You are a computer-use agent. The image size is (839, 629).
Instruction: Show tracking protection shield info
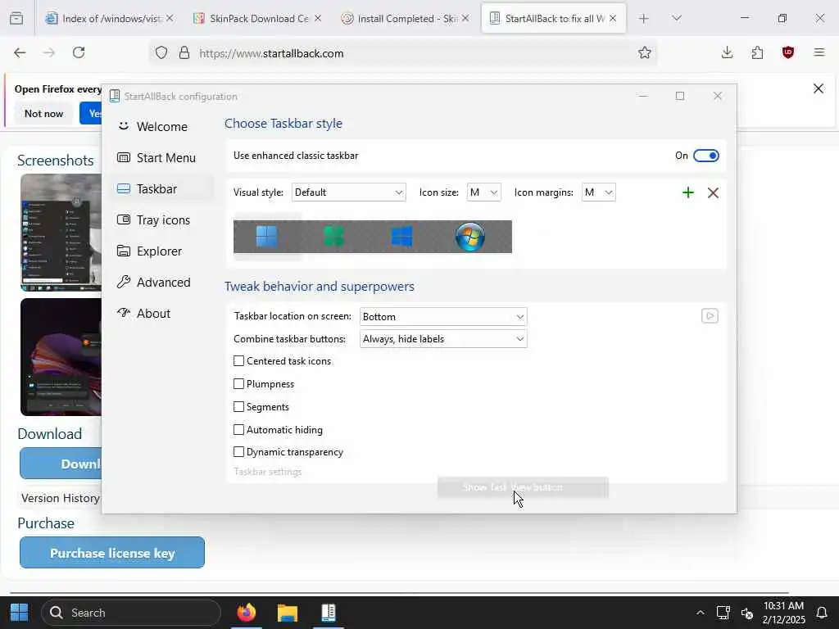(161, 53)
